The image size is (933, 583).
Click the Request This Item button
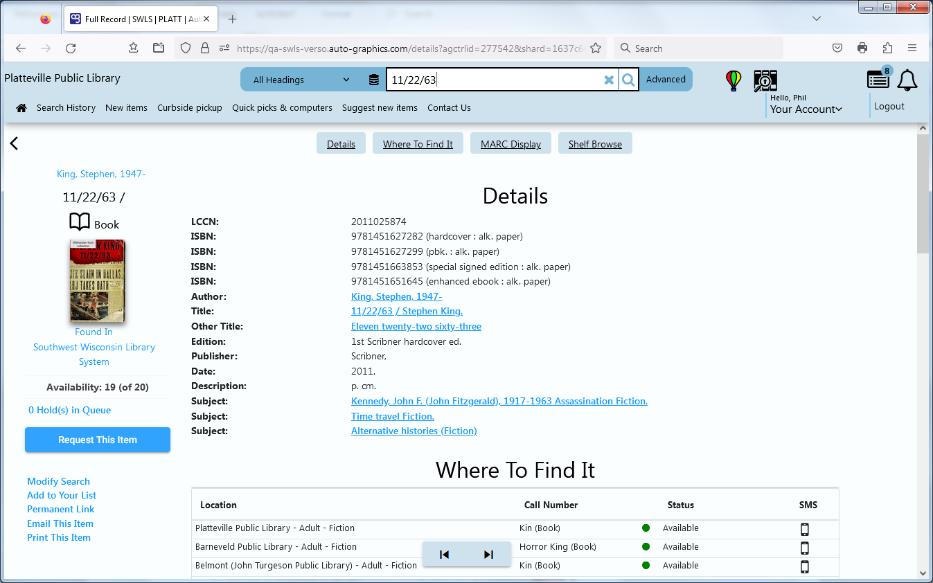point(98,440)
